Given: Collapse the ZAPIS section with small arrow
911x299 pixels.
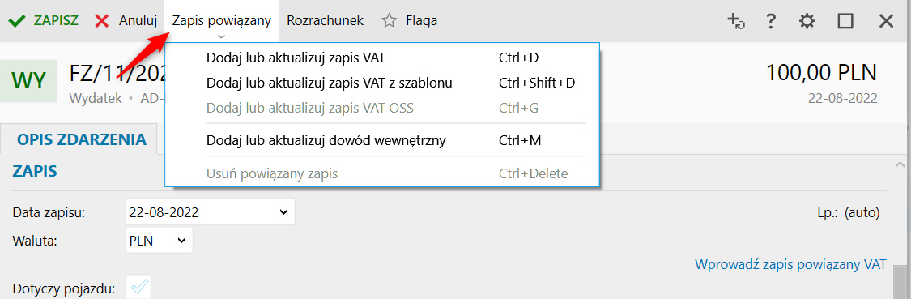Looking at the screenshot, I should [x=900, y=165].
